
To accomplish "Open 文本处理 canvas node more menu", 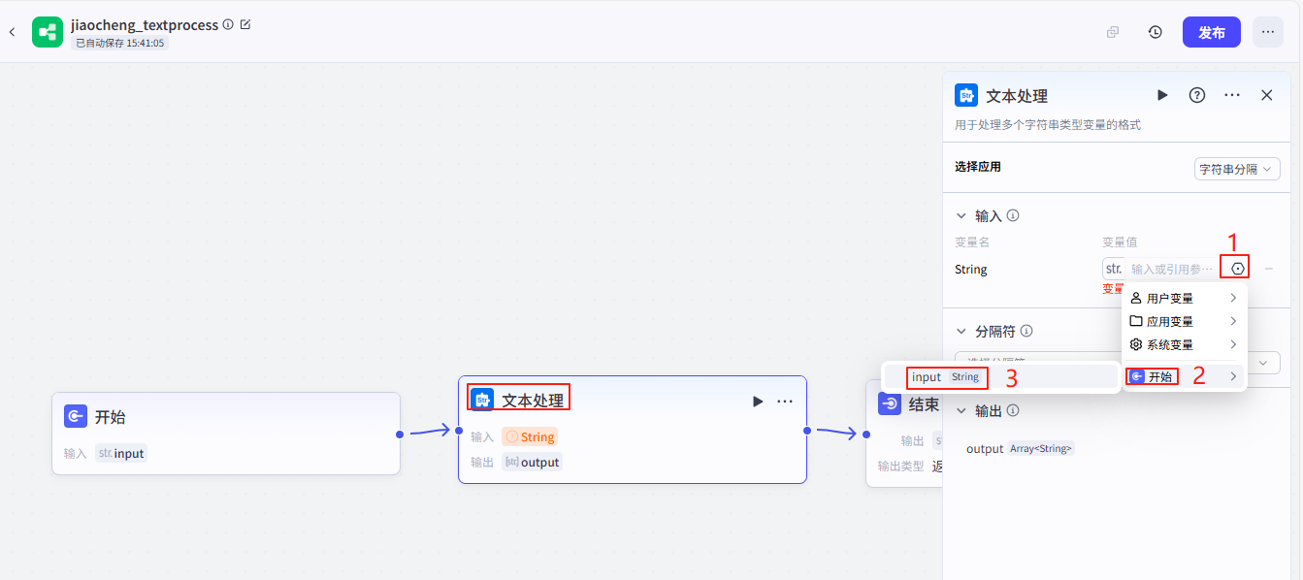I will pyautogui.click(x=785, y=401).
